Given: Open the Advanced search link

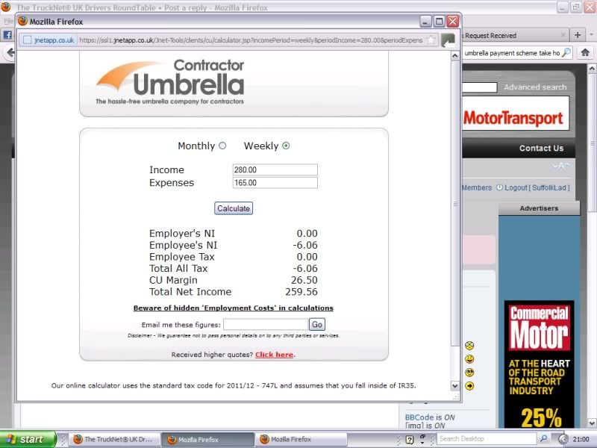Looking at the screenshot, I should 535,87.
